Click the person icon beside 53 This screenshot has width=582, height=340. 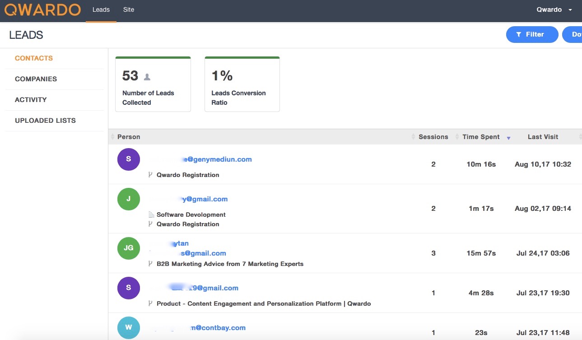pyautogui.click(x=147, y=77)
